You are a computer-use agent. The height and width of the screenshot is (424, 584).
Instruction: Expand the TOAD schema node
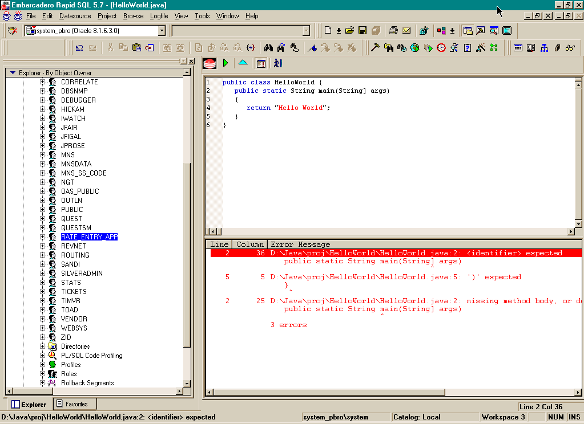[x=42, y=310]
